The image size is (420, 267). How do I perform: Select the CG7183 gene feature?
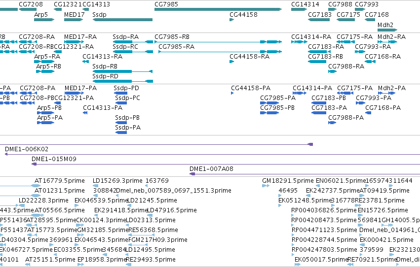click(319, 20)
